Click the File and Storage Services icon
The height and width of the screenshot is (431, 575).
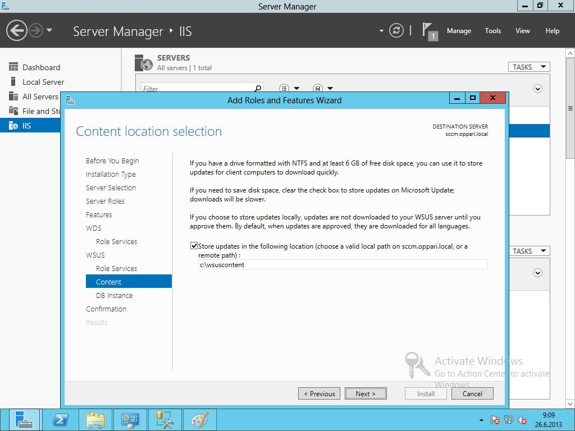(13, 111)
